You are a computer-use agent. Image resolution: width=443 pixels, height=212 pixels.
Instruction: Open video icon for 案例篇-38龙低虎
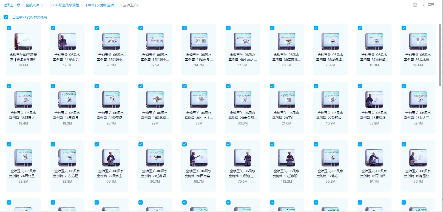click(330, 41)
